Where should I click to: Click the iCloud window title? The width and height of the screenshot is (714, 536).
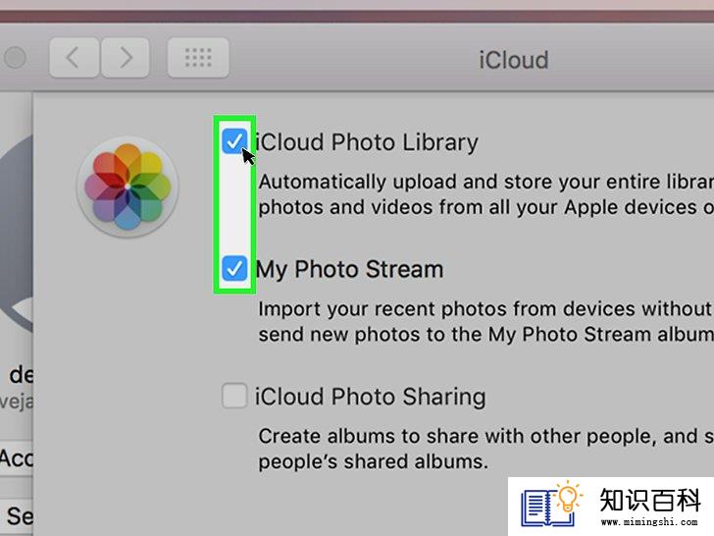point(514,60)
